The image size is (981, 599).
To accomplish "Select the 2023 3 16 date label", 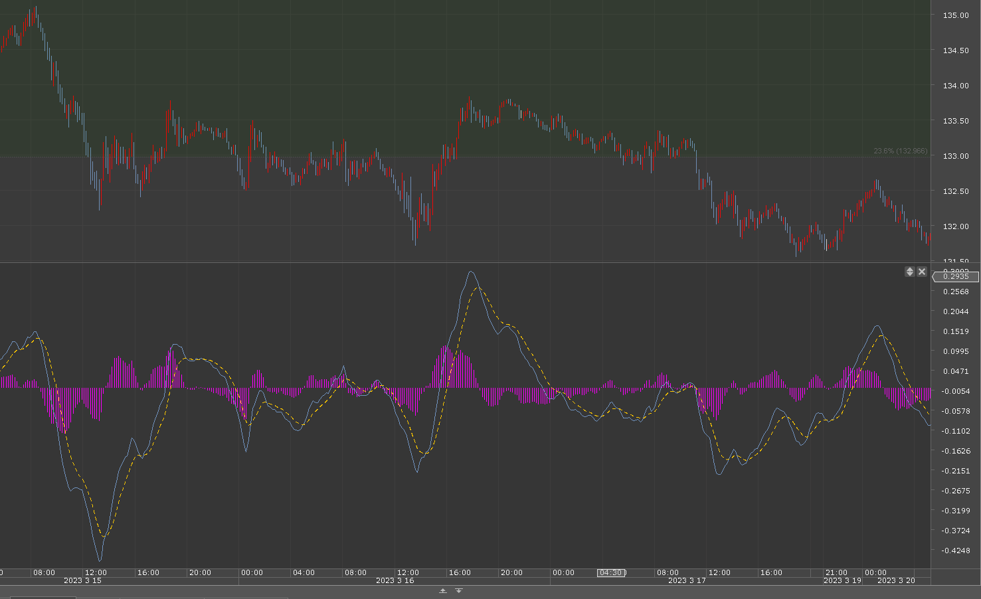I will (395, 580).
